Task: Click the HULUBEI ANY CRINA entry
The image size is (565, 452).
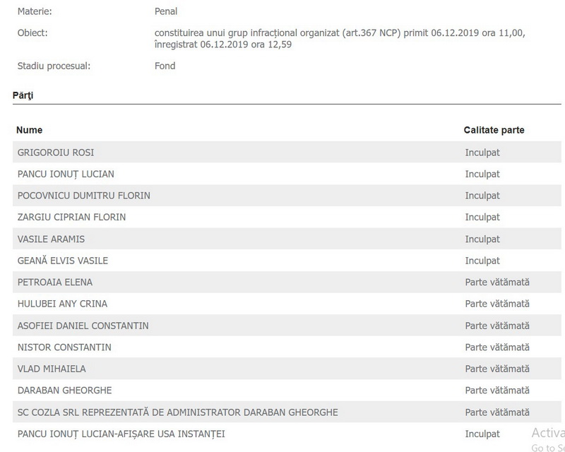Action: (62, 304)
